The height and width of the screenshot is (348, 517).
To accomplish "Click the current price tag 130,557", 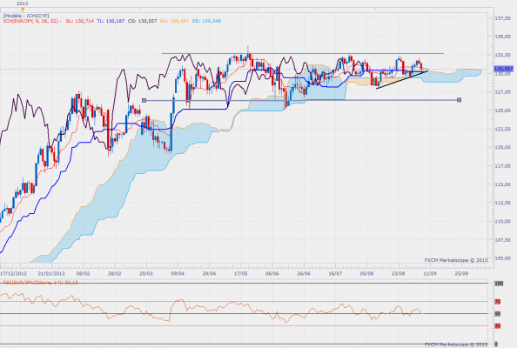I will pos(503,69).
